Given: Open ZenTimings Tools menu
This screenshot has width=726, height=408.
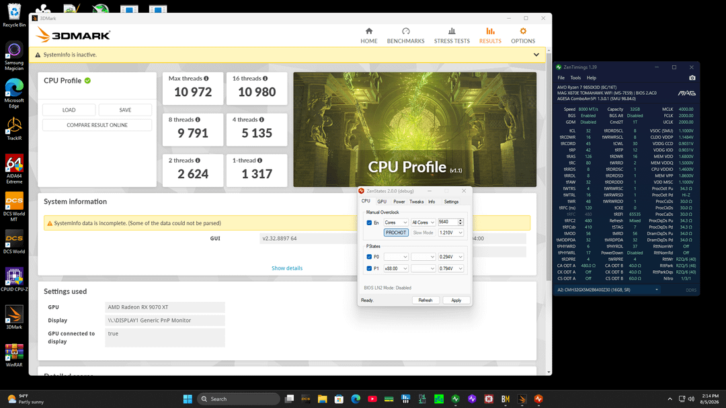Looking at the screenshot, I should pos(575,78).
